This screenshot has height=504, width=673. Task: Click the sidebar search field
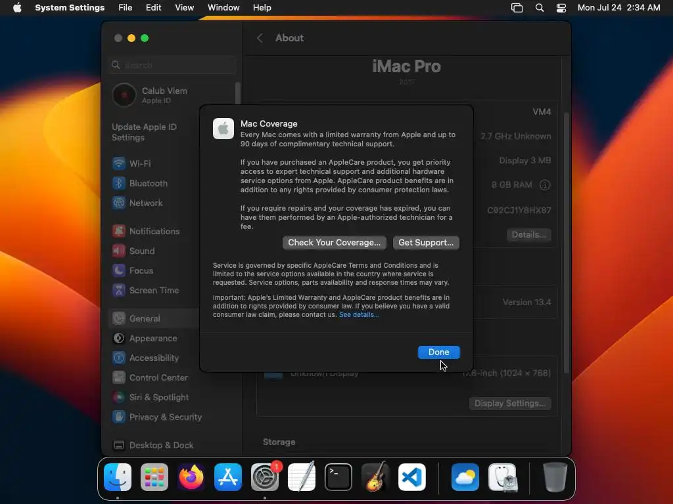[x=172, y=65]
